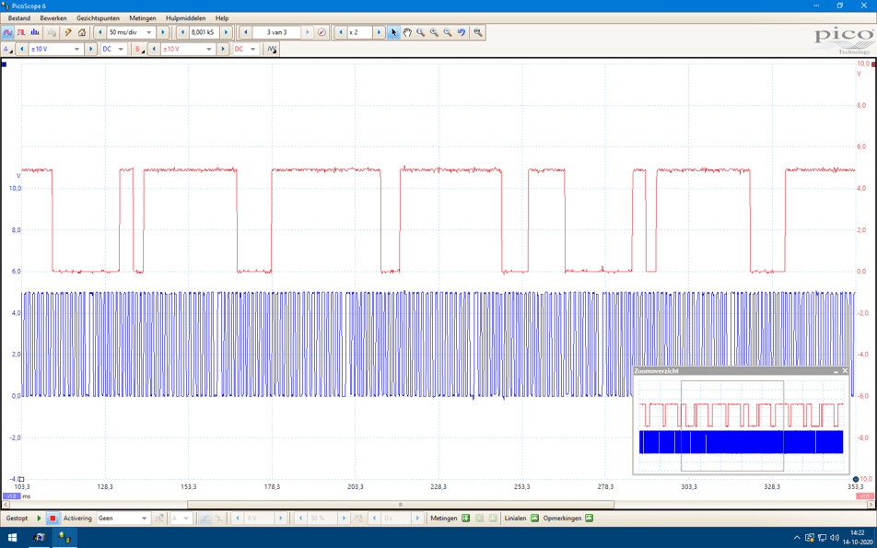Toggle the Linialen rulers legend

tap(534, 519)
